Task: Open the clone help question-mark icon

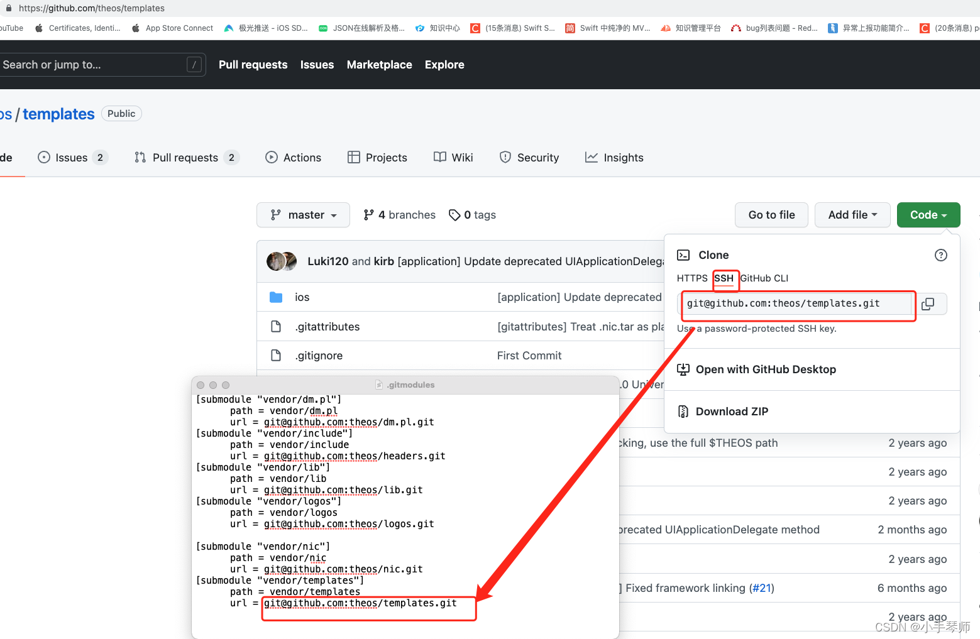Action: tap(941, 255)
